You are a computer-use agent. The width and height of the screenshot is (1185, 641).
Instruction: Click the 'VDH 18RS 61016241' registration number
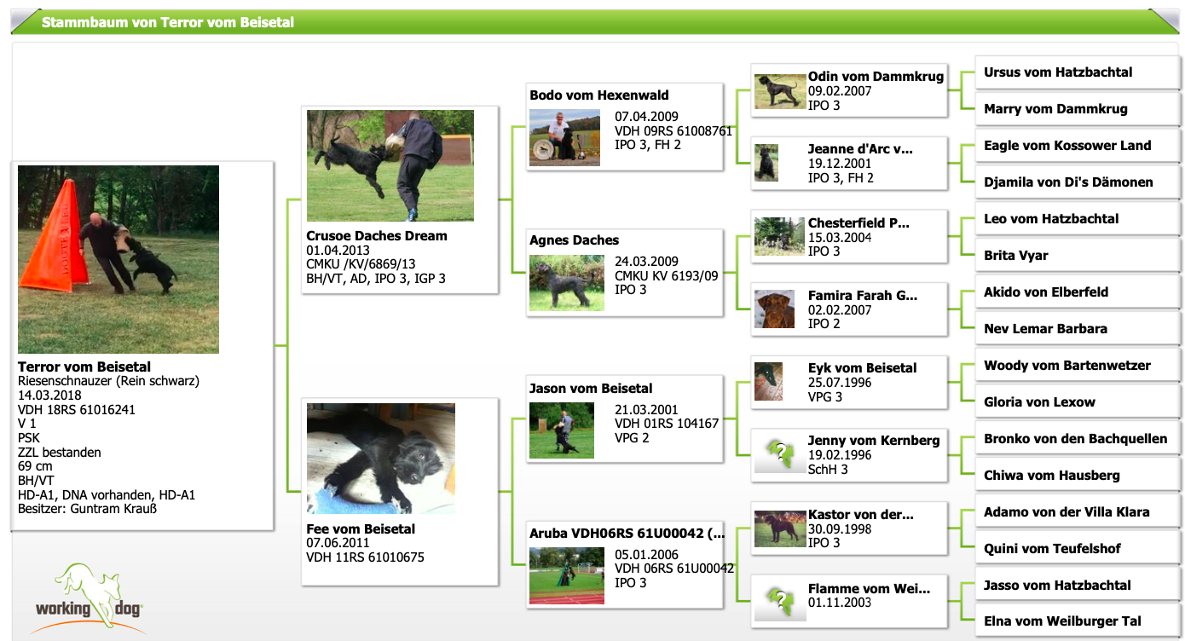click(x=77, y=410)
